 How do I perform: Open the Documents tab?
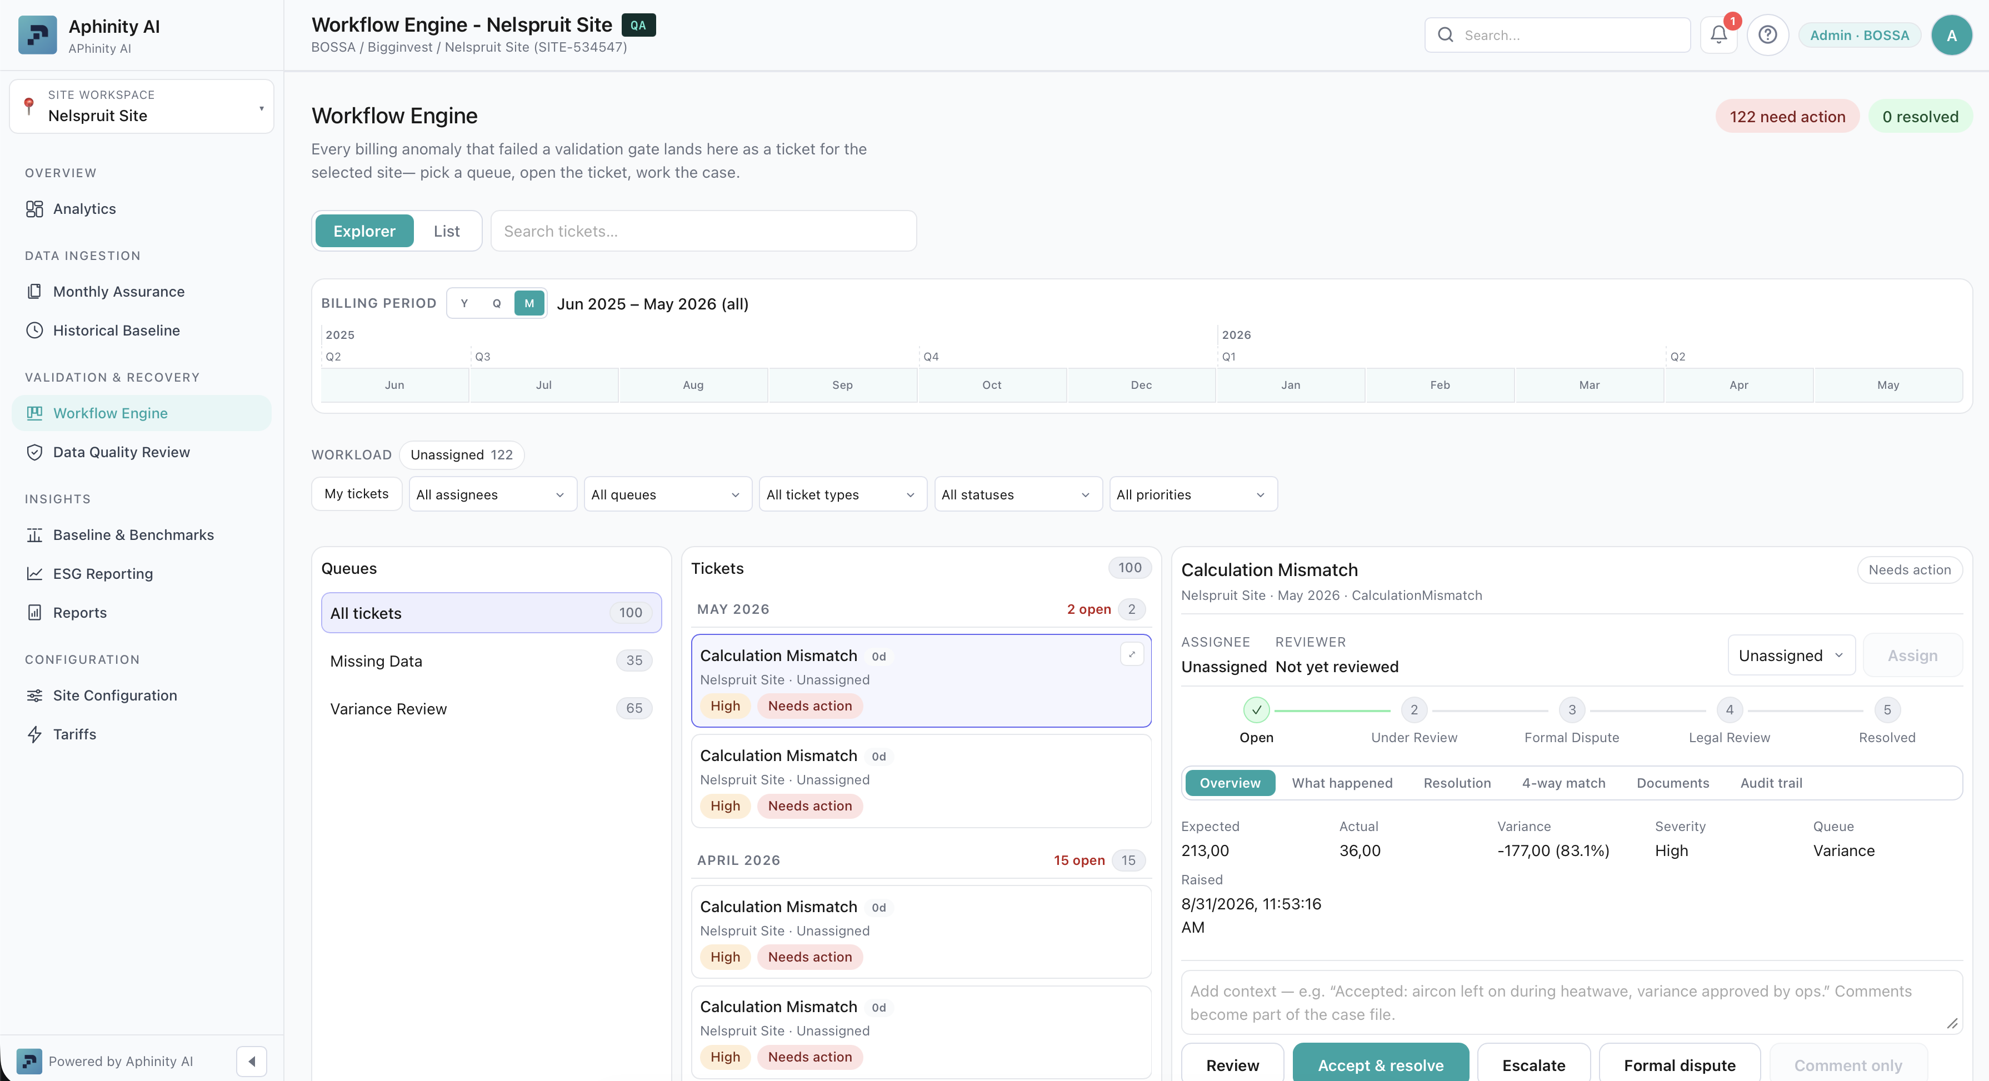(1672, 783)
